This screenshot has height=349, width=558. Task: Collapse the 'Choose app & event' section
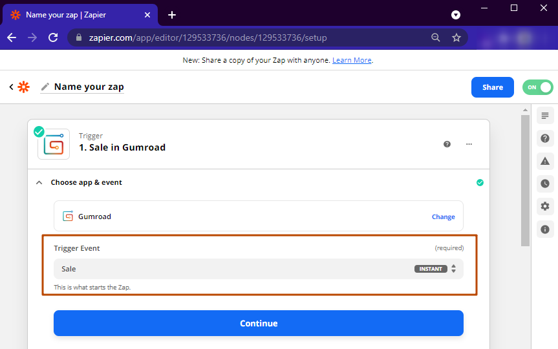pos(39,182)
